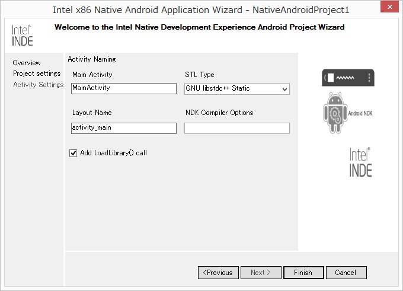Screen dimensions: 403x291
Task: Click the greyed-out Next button
Action: (261, 273)
